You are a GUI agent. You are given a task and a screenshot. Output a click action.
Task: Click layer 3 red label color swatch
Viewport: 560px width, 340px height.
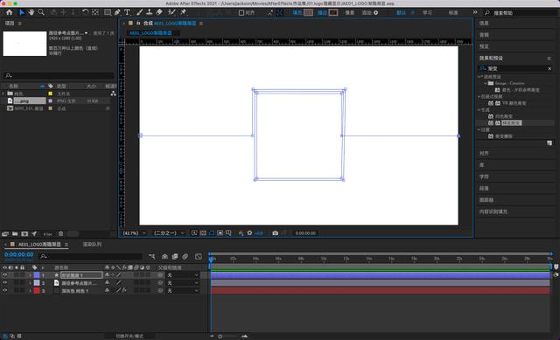point(37,291)
